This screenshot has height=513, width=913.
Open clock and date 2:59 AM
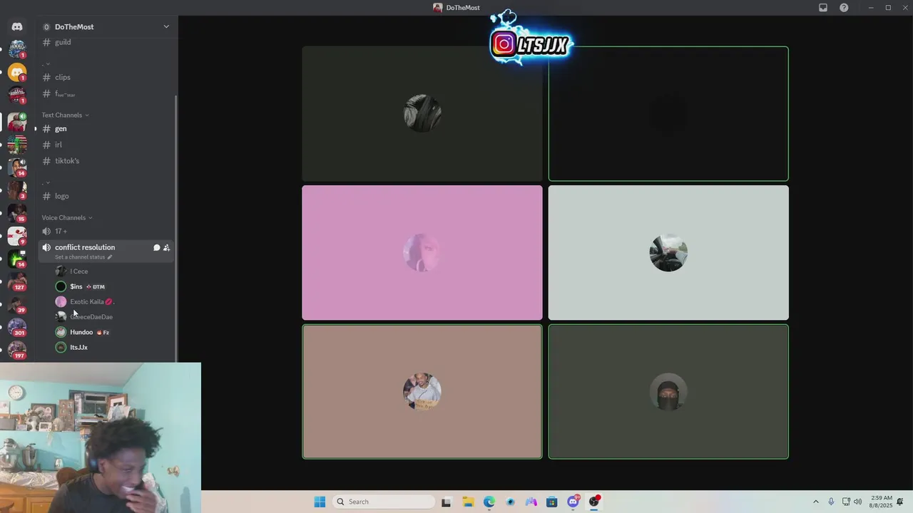click(880, 502)
